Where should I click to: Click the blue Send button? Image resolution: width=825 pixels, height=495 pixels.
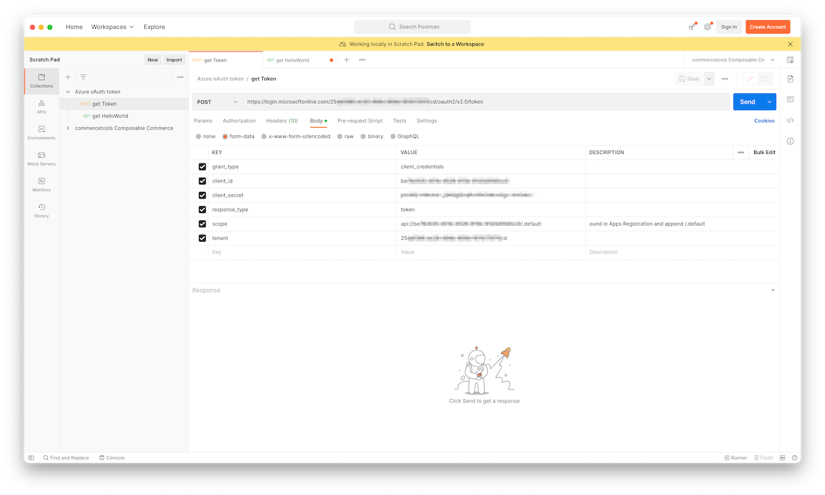(x=748, y=102)
